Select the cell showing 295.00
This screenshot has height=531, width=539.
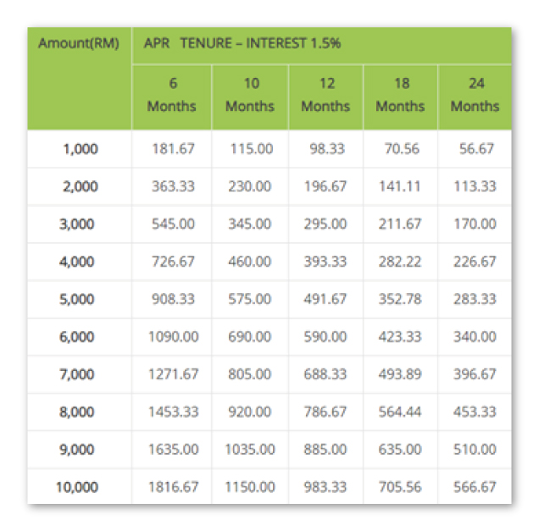325,224
